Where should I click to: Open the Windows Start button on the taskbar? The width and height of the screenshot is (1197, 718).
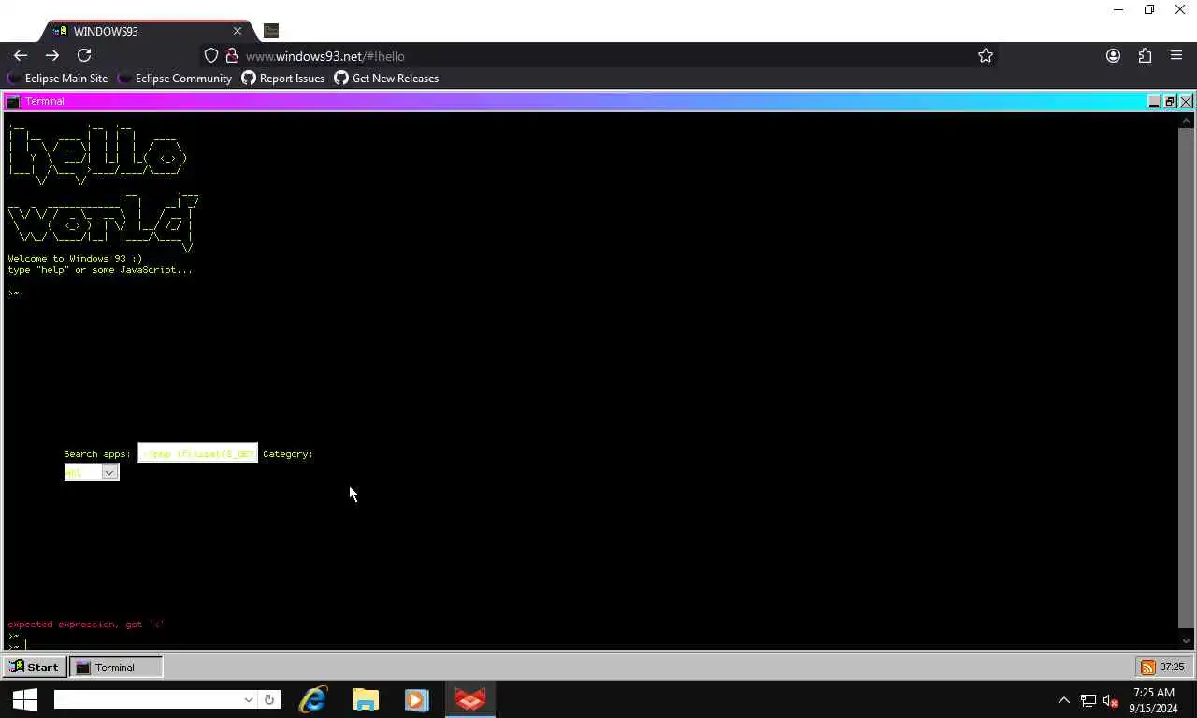tap(24, 699)
